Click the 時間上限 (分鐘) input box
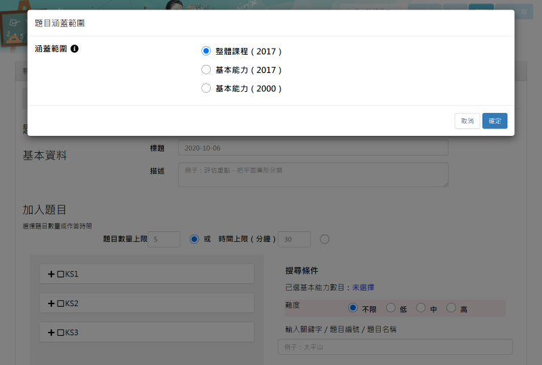The height and width of the screenshot is (365, 542). pos(294,239)
